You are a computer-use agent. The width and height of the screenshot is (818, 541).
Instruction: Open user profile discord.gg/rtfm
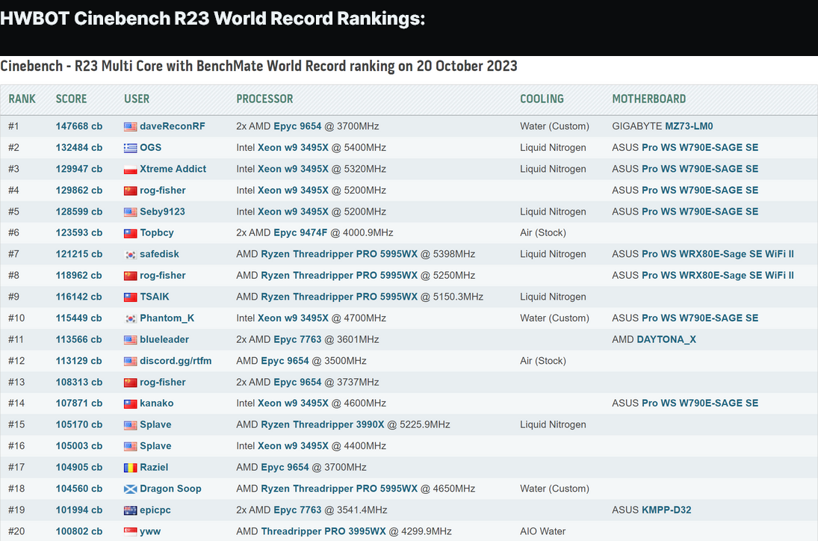[x=176, y=361]
